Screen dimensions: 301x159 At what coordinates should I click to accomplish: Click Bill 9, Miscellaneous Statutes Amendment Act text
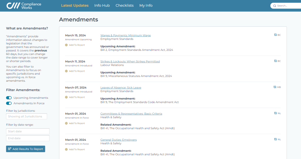(136, 76)
